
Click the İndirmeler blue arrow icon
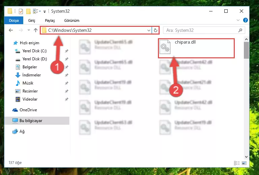tap(18, 75)
